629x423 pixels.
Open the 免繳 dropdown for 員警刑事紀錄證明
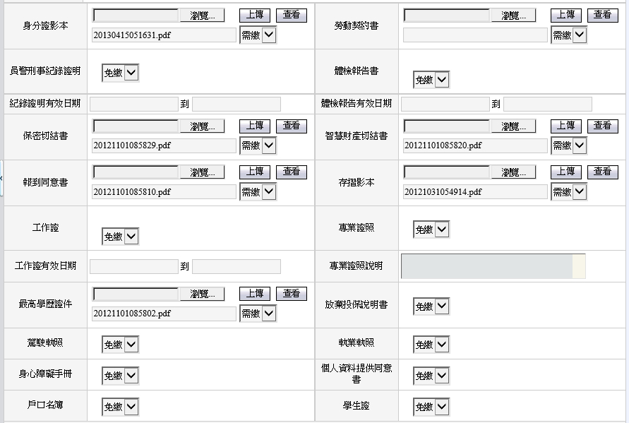pos(121,72)
